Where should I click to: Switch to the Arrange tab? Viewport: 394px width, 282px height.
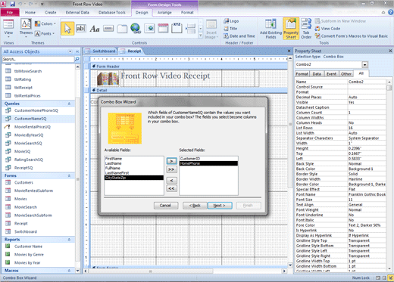pos(164,12)
